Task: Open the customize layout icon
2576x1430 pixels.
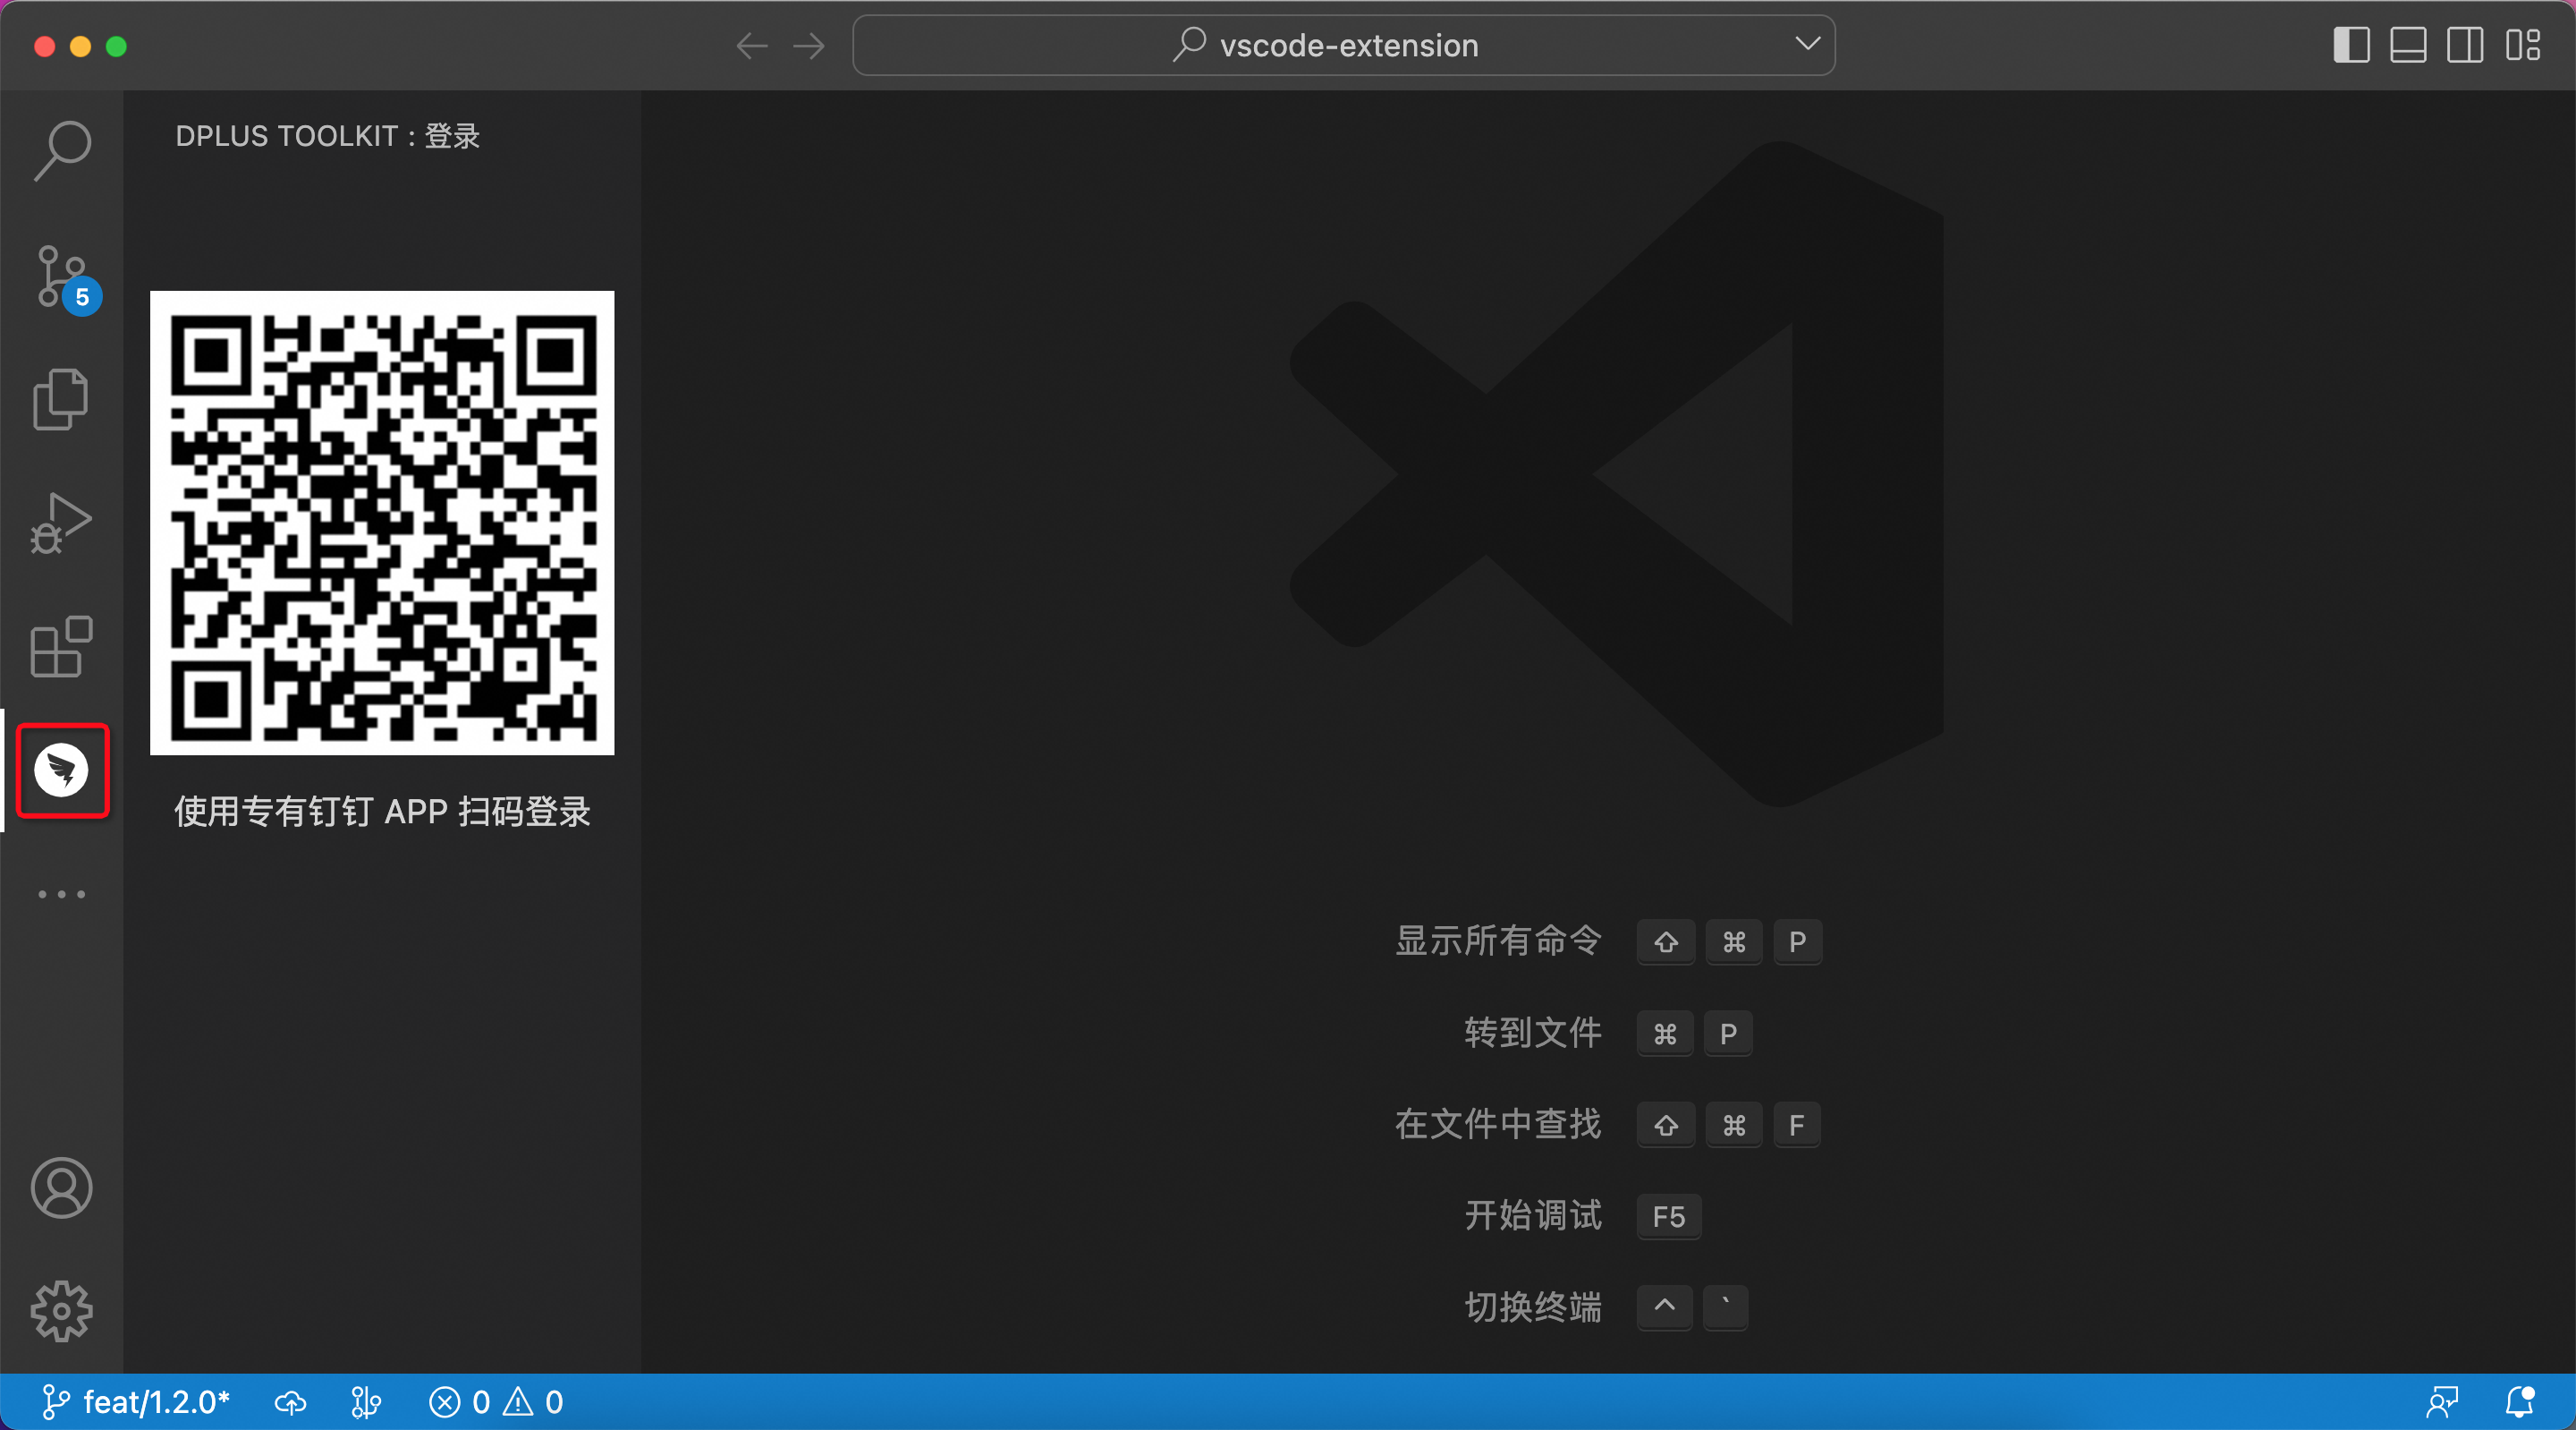Action: point(2523,45)
